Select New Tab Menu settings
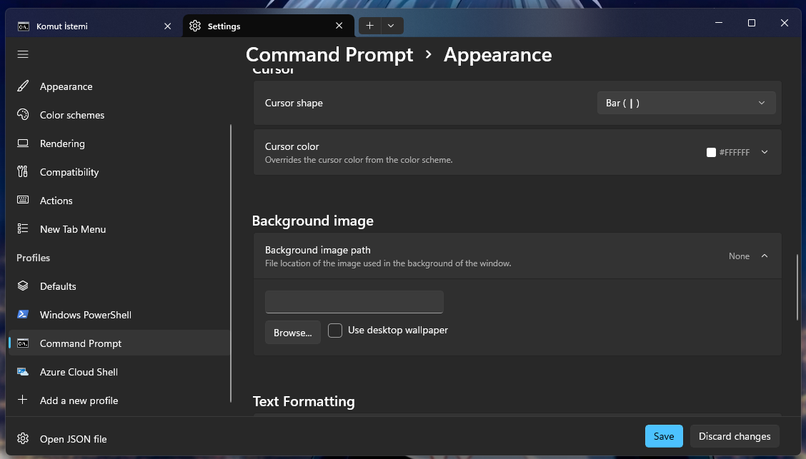This screenshot has height=459, width=806. pyautogui.click(x=119, y=229)
